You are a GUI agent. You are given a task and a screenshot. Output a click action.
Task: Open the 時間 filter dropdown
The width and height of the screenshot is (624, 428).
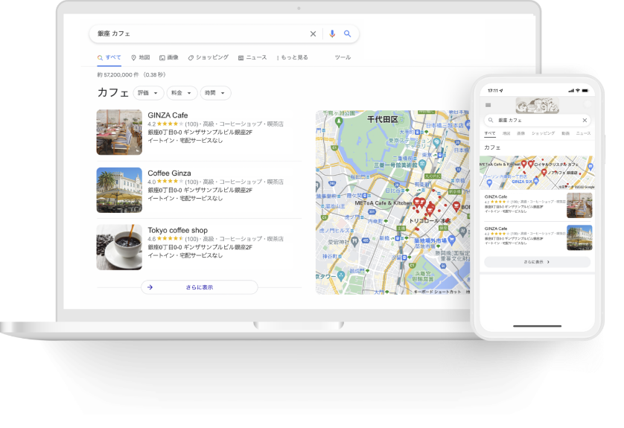[x=215, y=93]
